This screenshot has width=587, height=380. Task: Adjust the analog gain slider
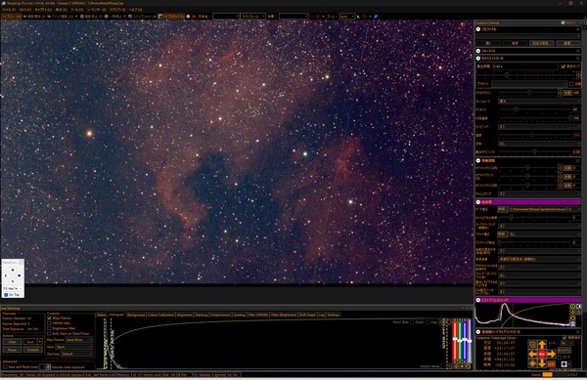pyautogui.click(x=529, y=92)
